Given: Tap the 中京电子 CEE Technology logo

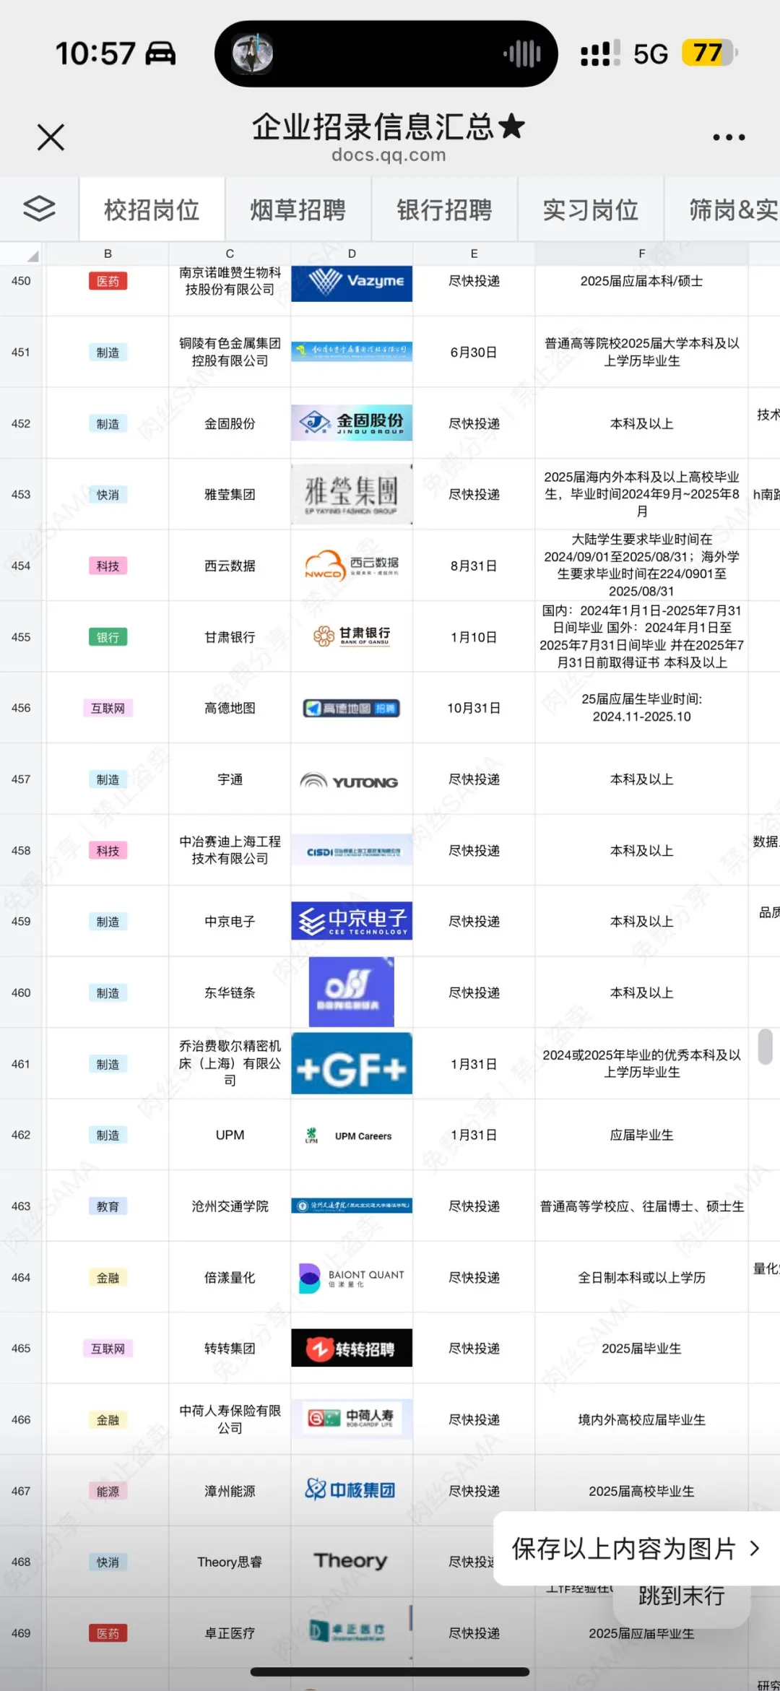Looking at the screenshot, I should coord(352,921).
